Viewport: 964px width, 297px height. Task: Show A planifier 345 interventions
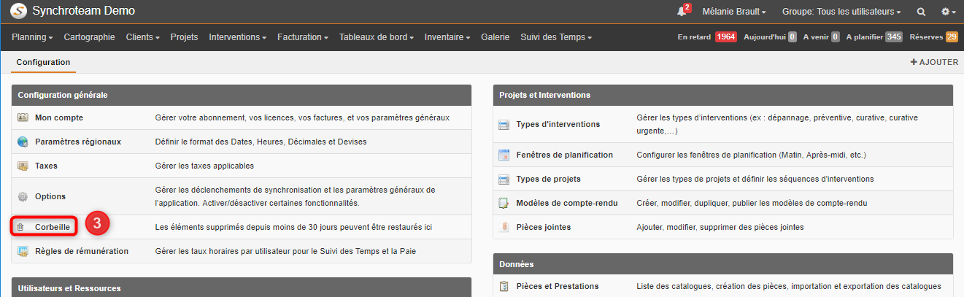(875, 36)
